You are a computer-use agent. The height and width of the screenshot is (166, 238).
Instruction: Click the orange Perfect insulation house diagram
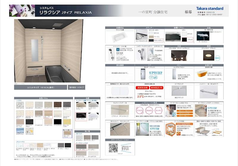170,129
